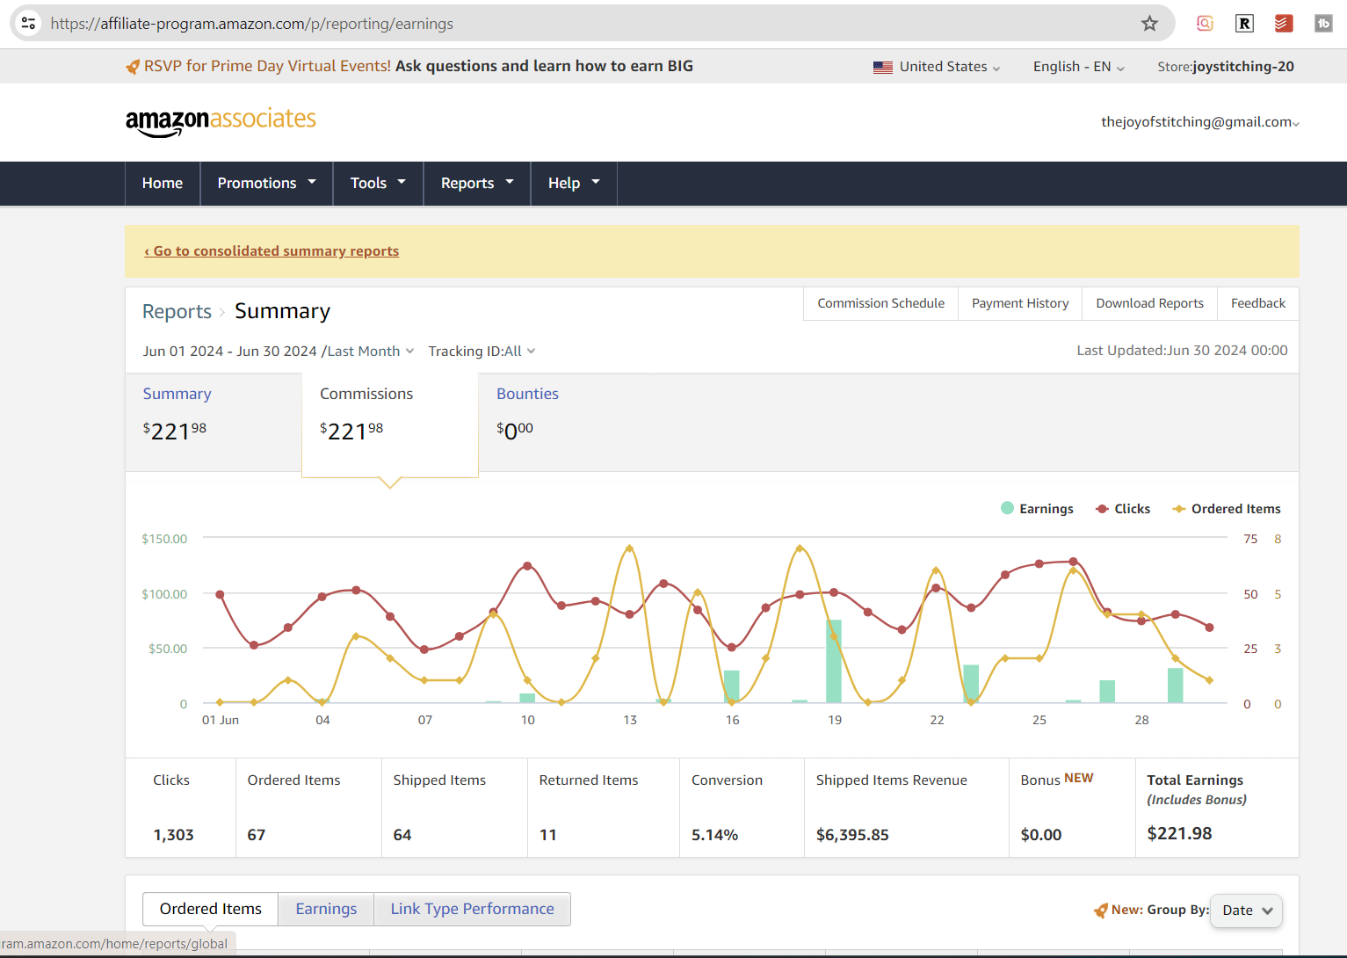Open Payment History

[x=1020, y=303]
